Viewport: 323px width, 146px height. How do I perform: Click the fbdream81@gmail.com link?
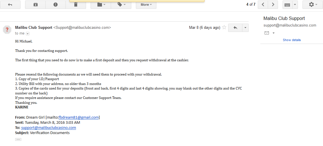[x=79, y=117]
